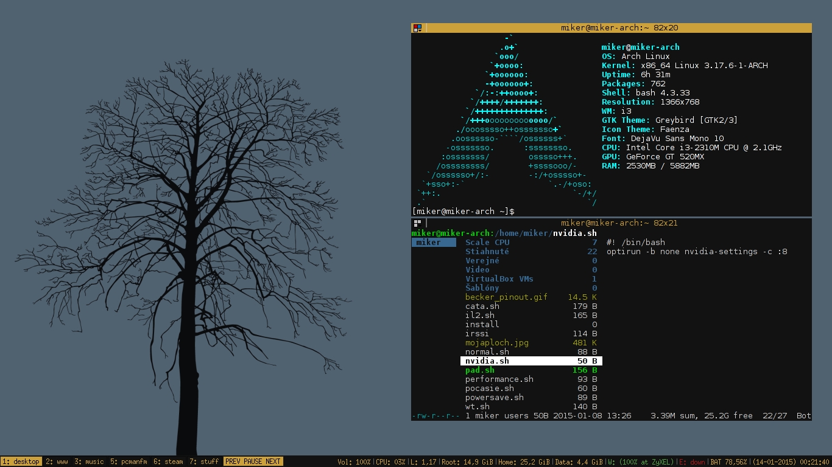Screen dimensions: 832x467
Task: Click the E: down ethernet status
Action: click(x=691, y=462)
